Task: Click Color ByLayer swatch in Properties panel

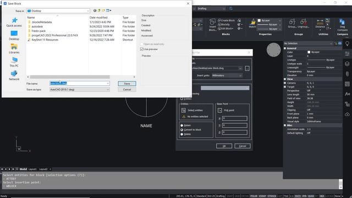Action: pyautogui.click(x=309, y=52)
